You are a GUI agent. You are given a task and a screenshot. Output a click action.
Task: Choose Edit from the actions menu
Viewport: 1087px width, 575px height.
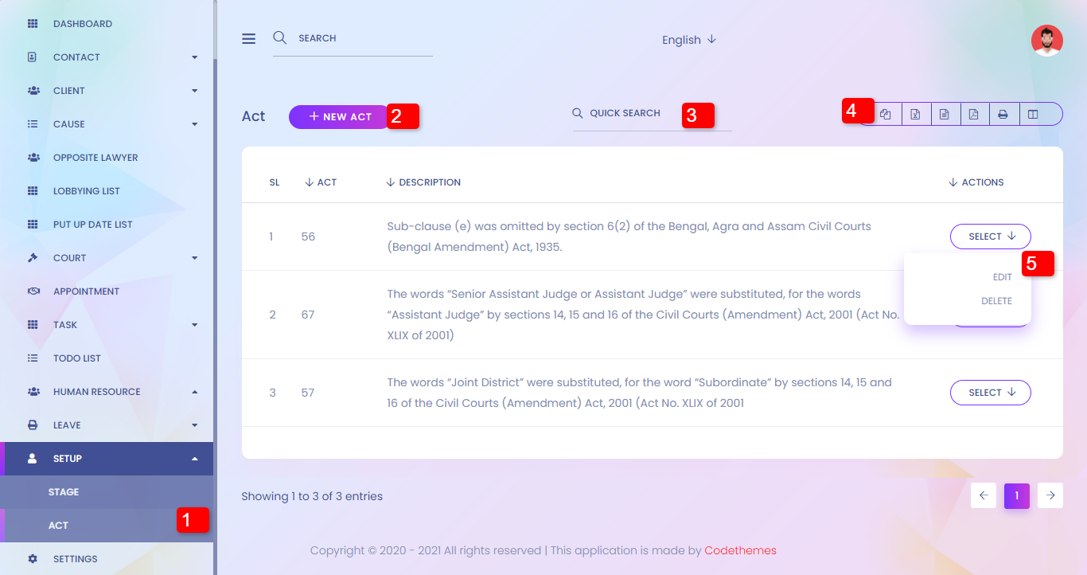(x=1002, y=277)
